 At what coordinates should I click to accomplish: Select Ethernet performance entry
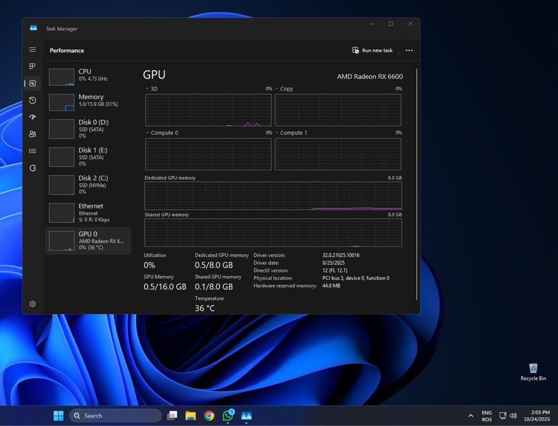pyautogui.click(x=88, y=212)
